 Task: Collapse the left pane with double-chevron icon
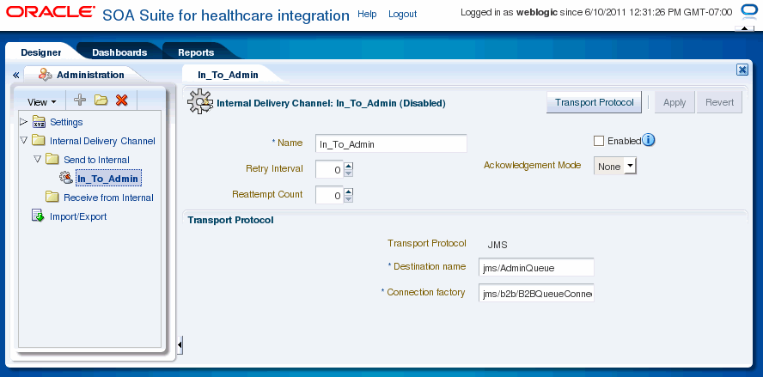15,75
